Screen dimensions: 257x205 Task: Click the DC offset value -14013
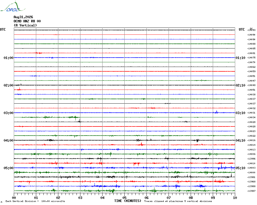point(251,150)
